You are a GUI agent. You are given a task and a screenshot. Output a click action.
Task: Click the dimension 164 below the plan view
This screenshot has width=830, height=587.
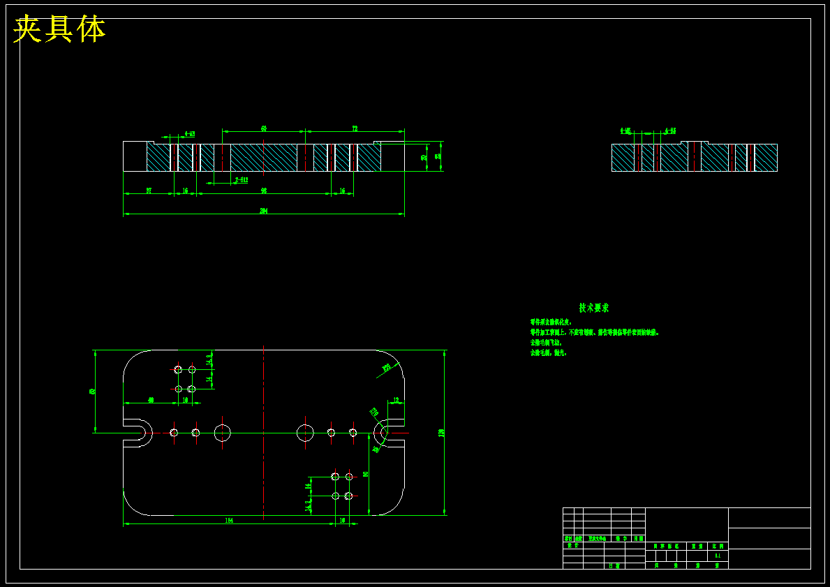coord(229,520)
